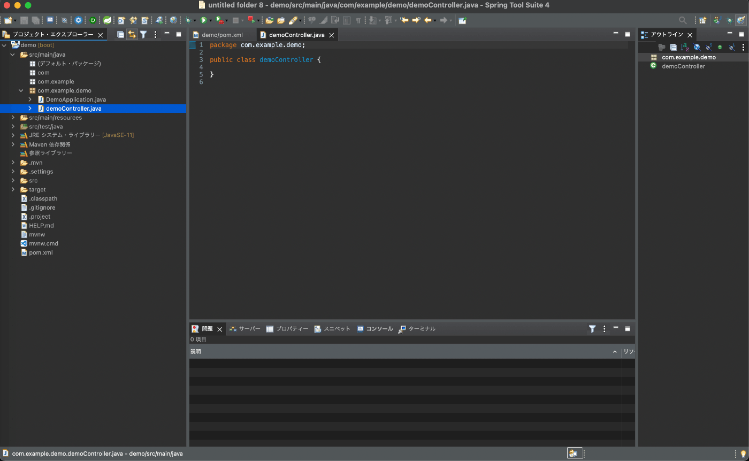Open the プロパティー tab
Screen dimensions: 749x461
287,329
